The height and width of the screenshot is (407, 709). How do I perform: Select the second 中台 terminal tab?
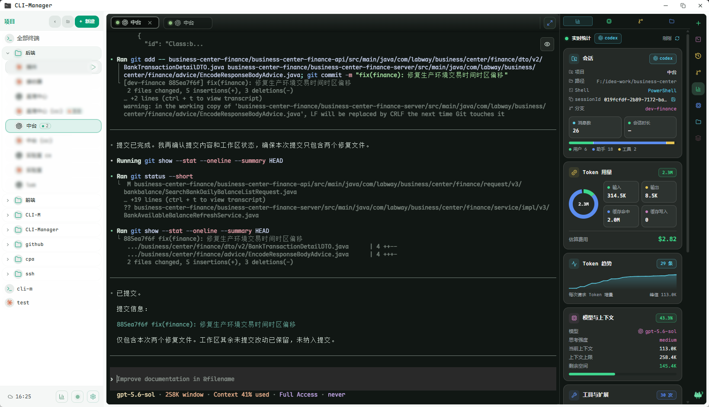[188, 23]
